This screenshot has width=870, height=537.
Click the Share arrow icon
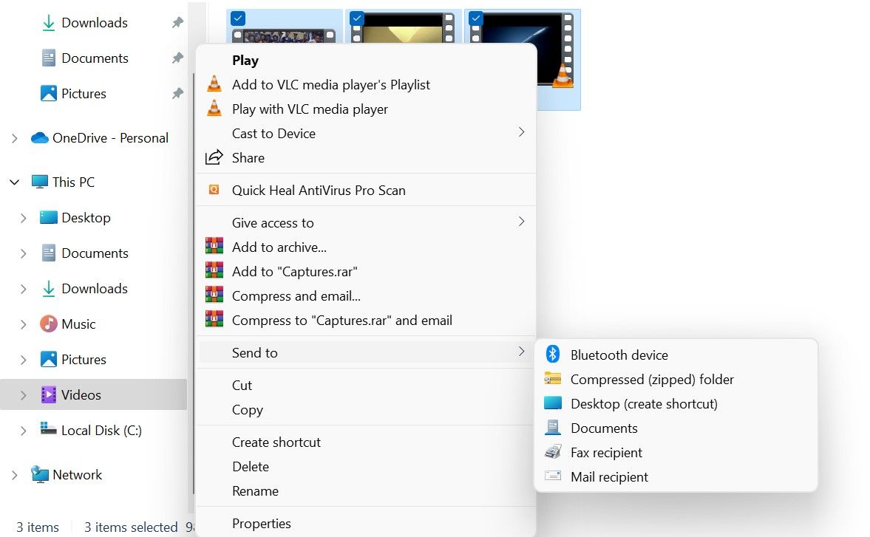click(214, 157)
